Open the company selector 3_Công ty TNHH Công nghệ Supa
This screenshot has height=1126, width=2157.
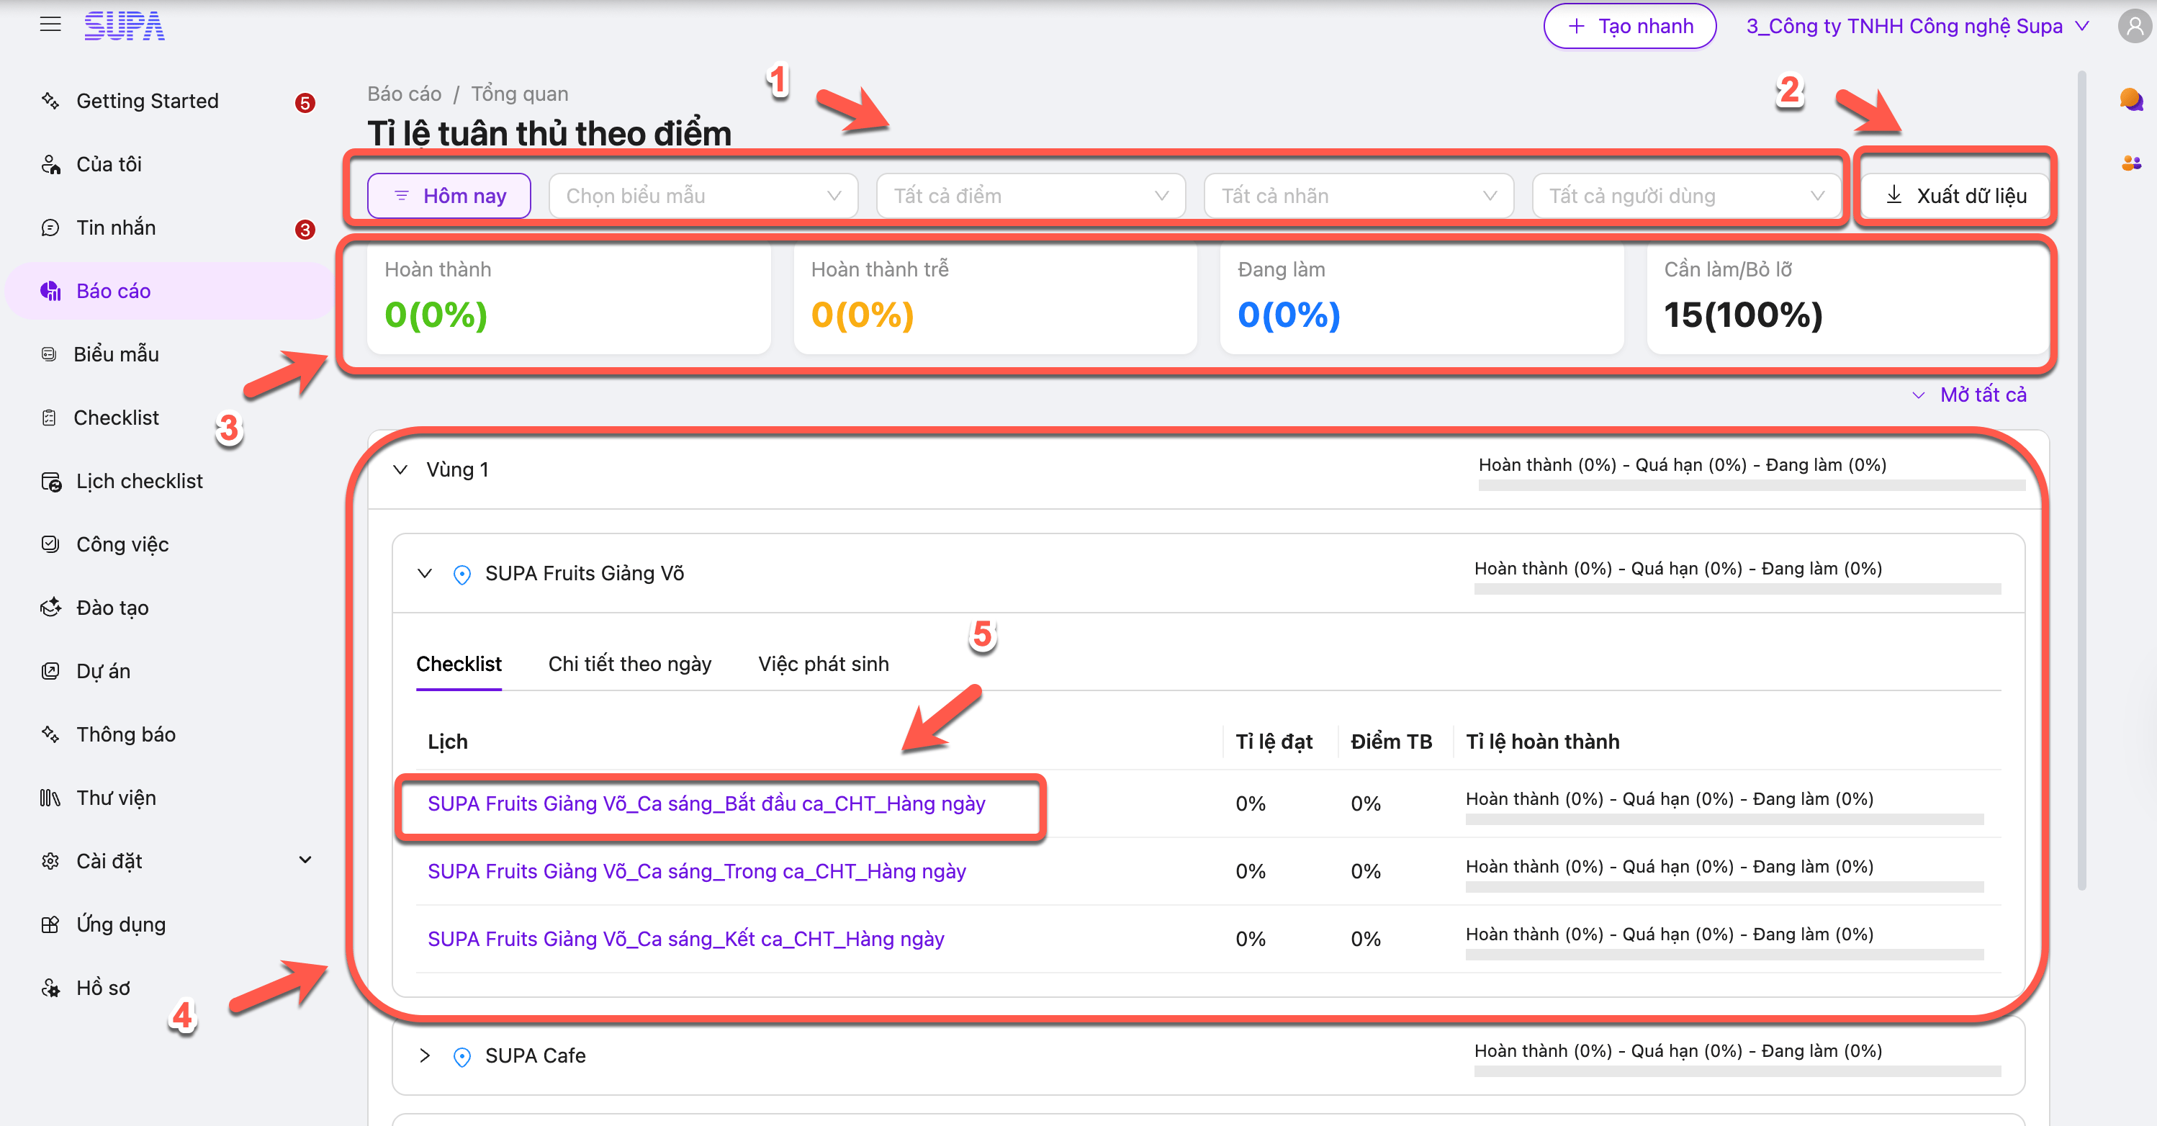point(1917,26)
